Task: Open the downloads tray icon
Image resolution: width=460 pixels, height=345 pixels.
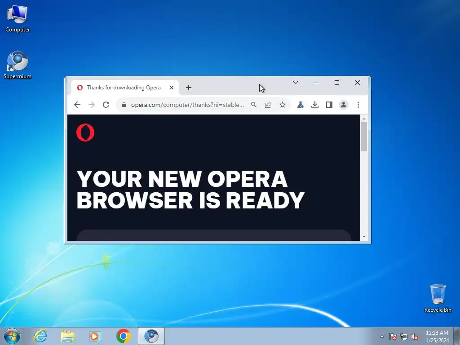Action: (315, 105)
